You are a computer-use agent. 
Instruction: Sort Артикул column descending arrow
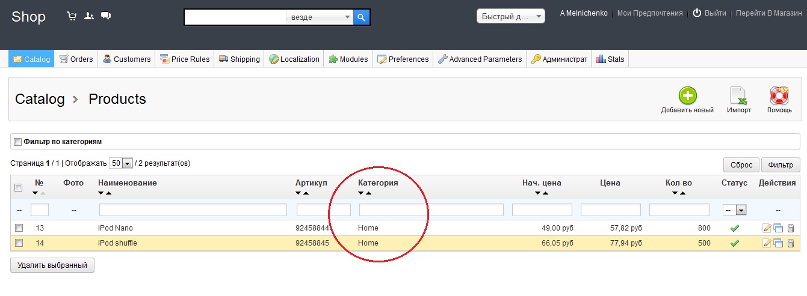coord(298,193)
